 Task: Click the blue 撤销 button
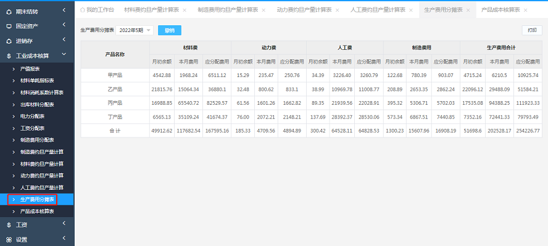170,30
